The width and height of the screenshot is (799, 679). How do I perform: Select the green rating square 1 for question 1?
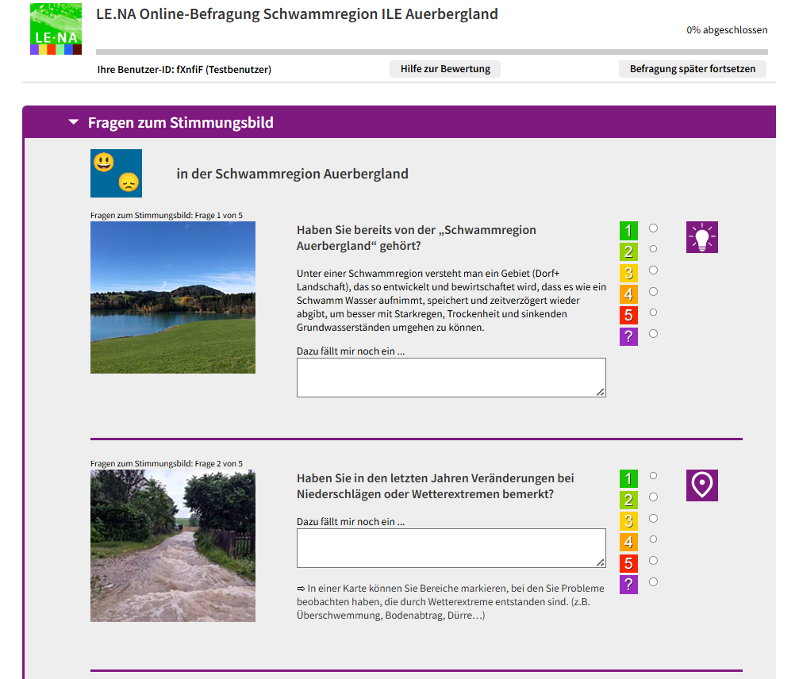(628, 229)
